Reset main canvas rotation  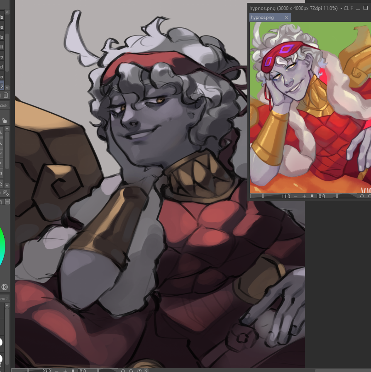pyautogui.click(x=139, y=370)
